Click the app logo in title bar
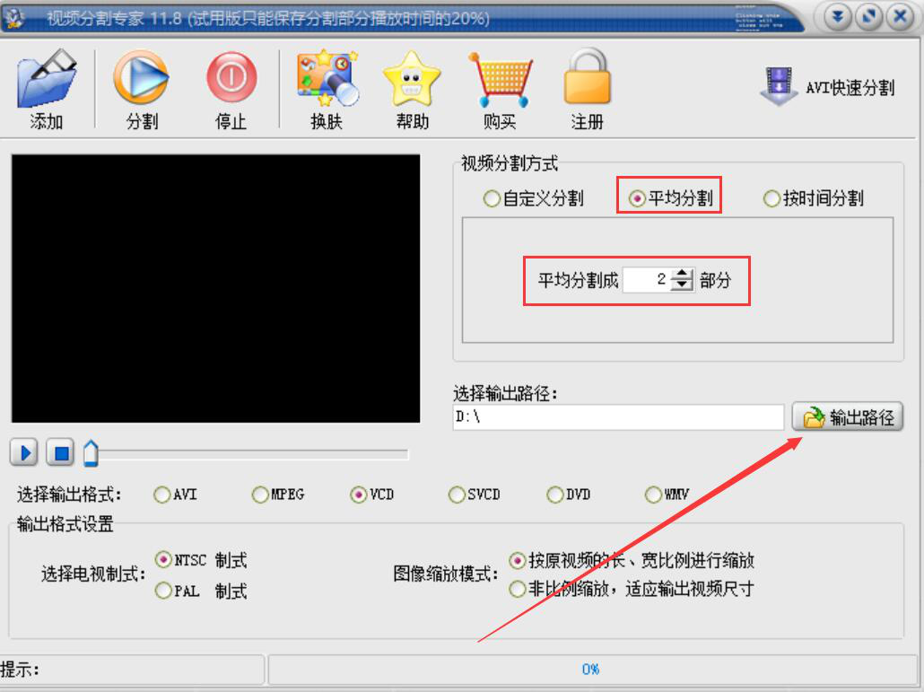 [14, 18]
